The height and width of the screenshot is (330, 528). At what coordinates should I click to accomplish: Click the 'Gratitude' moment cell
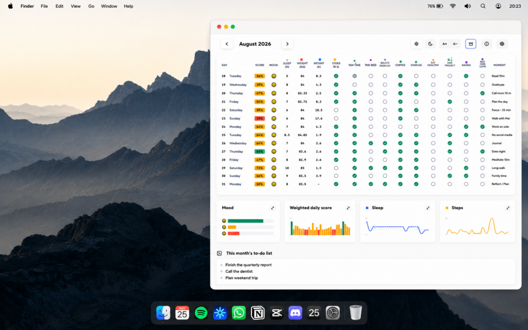[x=498, y=85]
